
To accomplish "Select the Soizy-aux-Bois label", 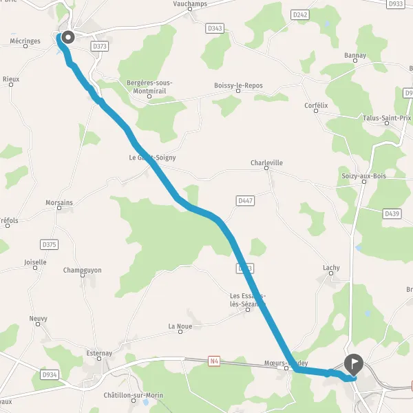I will click(x=363, y=176).
